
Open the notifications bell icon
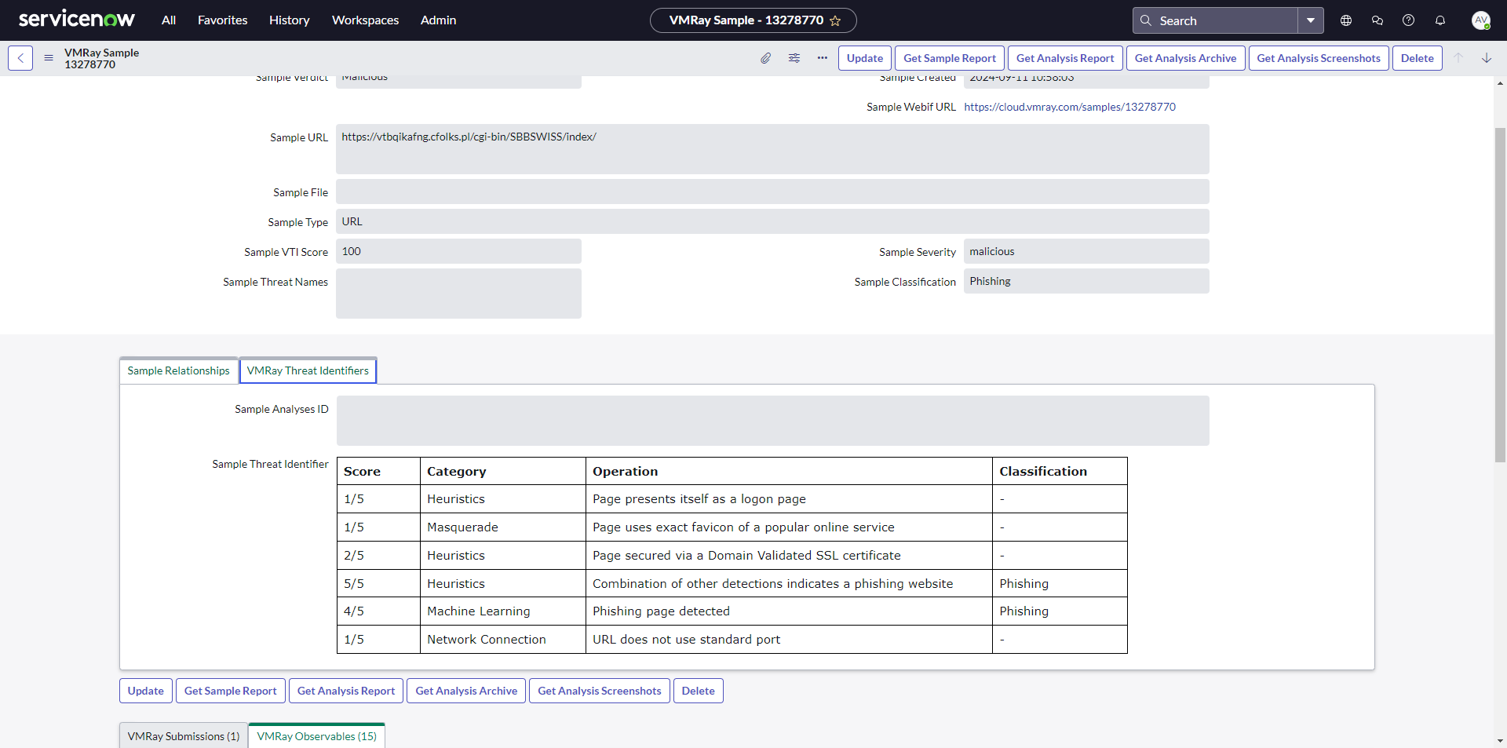[1440, 20]
